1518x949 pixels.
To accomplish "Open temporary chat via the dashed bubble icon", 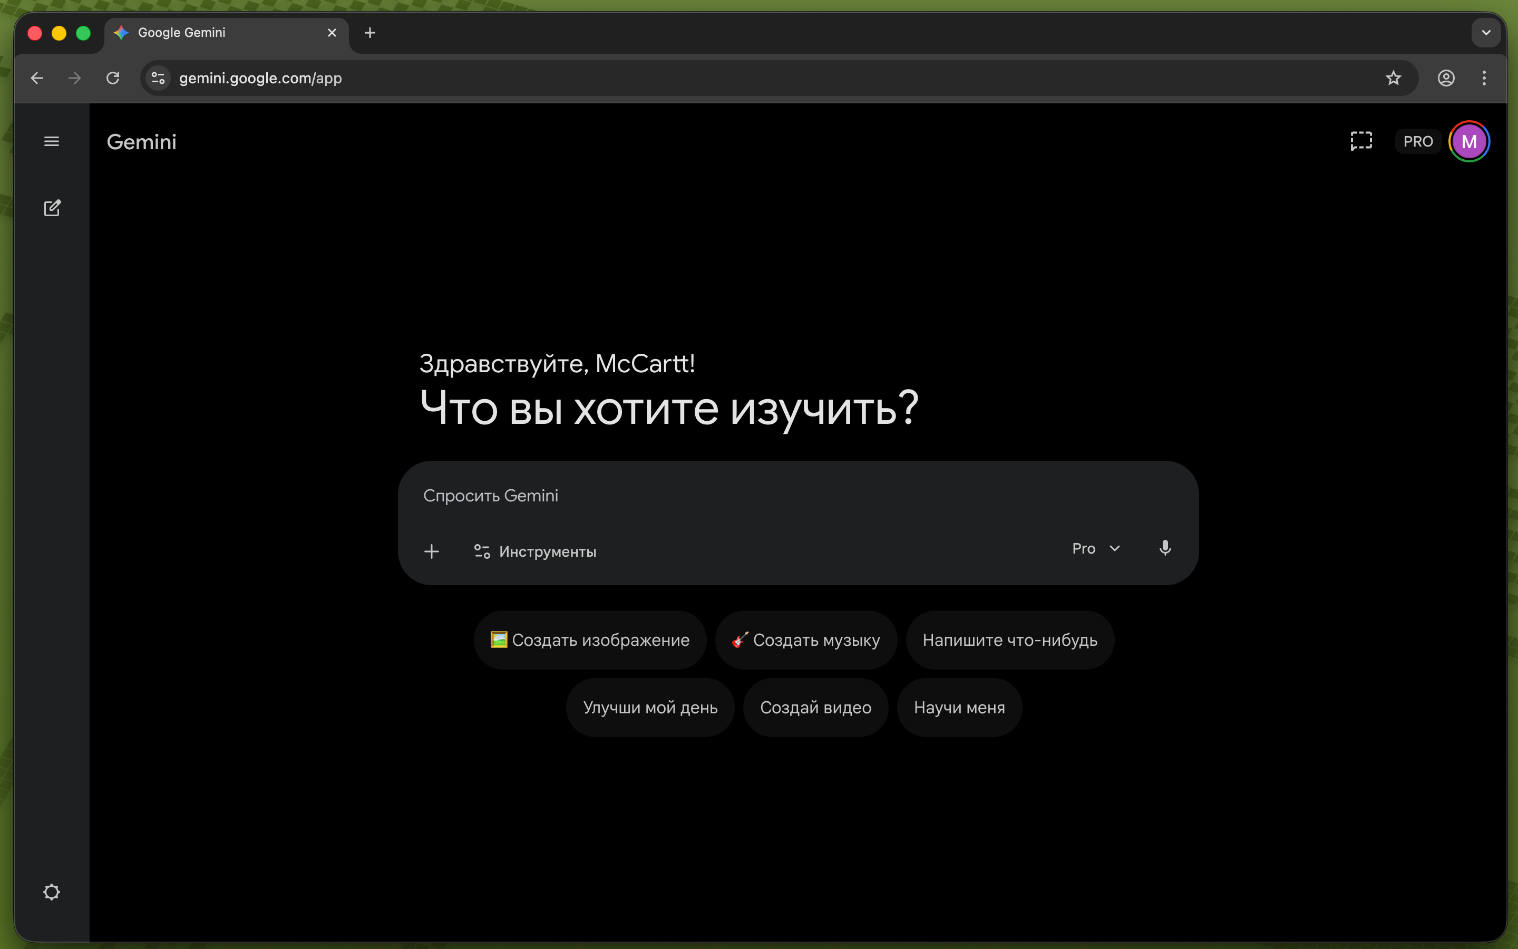I will pos(1361,141).
